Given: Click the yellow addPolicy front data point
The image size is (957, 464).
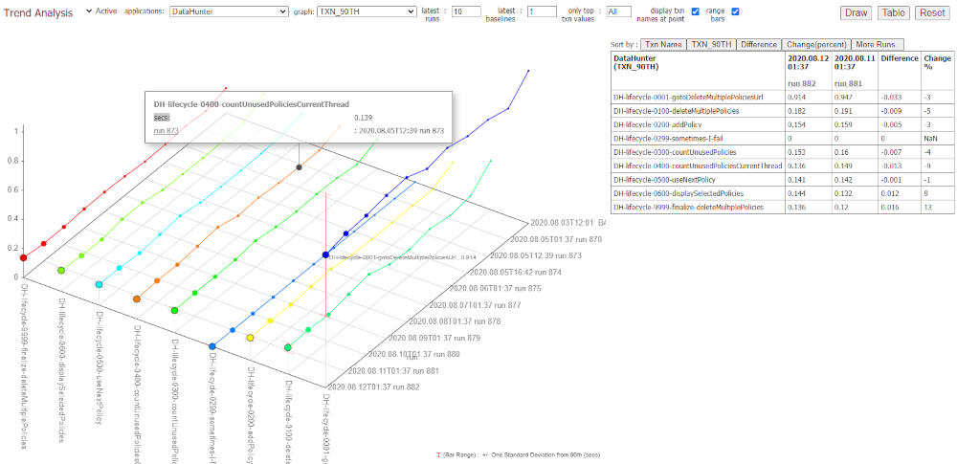Looking at the screenshot, I should point(250,338).
